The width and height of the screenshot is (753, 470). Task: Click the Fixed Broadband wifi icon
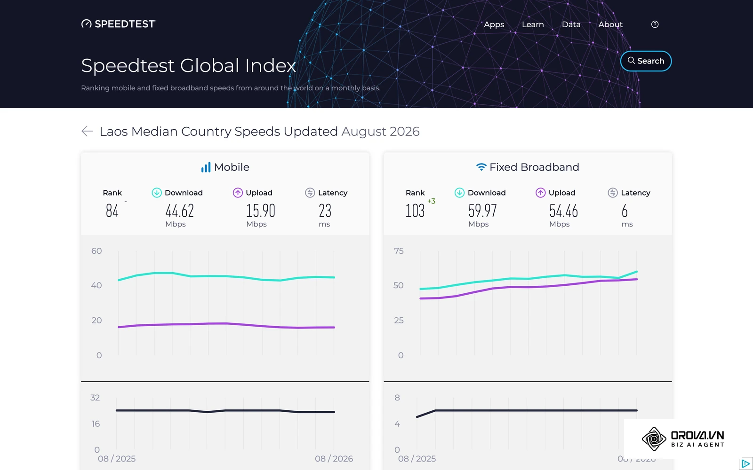481,167
